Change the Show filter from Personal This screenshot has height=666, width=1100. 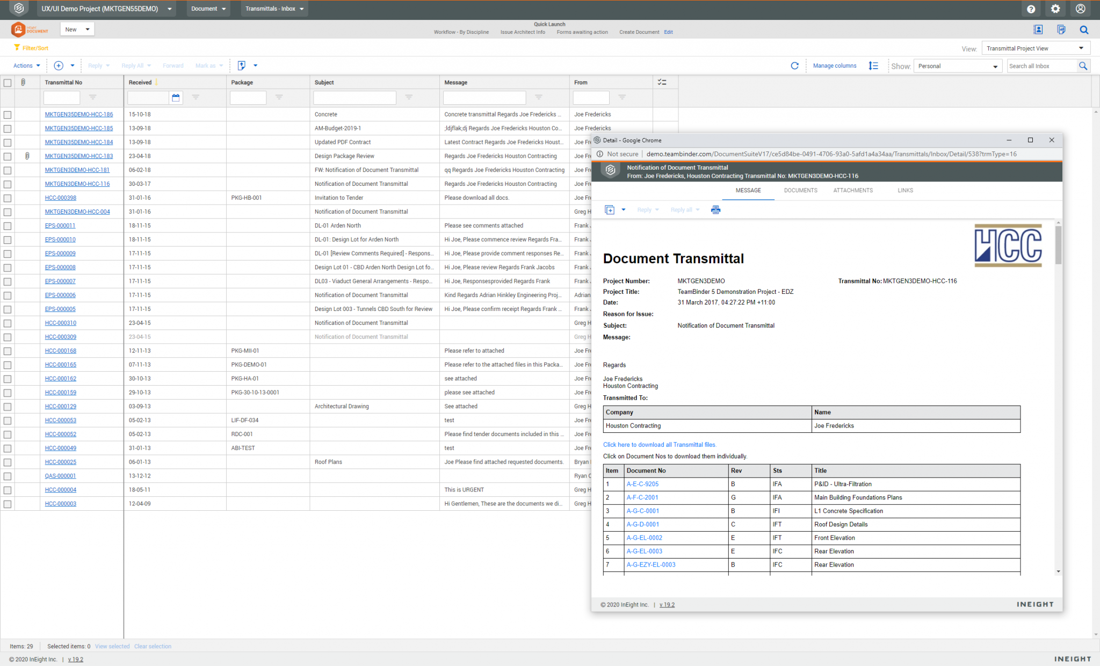pyautogui.click(x=957, y=66)
